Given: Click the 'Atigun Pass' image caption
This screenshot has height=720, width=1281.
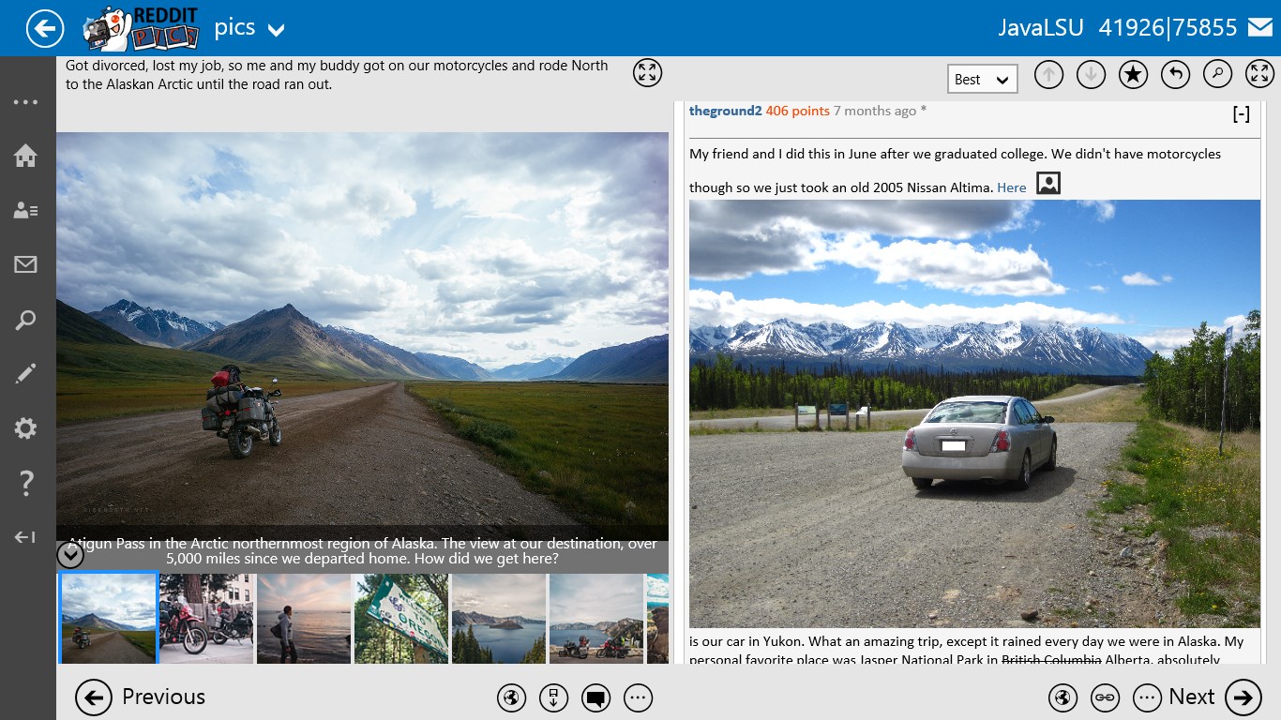Looking at the screenshot, I should point(363,551).
